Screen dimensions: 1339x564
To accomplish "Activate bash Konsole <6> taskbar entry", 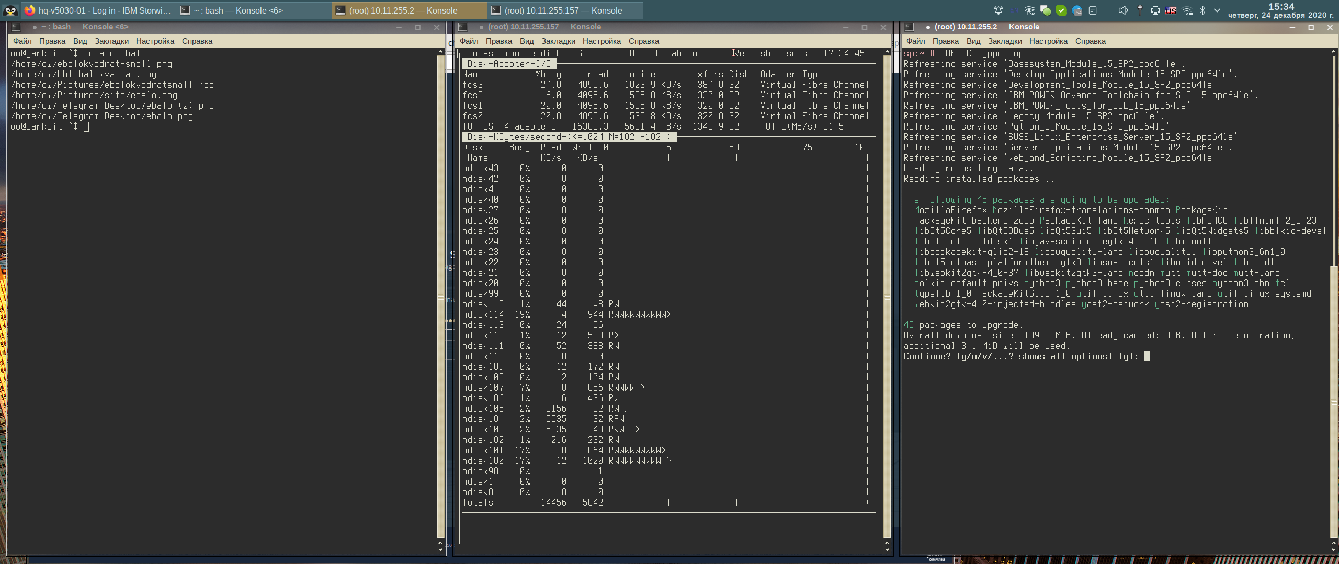I will 254,10.
